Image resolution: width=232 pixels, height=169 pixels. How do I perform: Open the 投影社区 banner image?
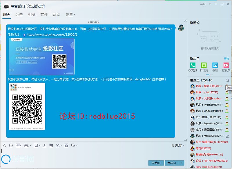click(x=41, y=57)
